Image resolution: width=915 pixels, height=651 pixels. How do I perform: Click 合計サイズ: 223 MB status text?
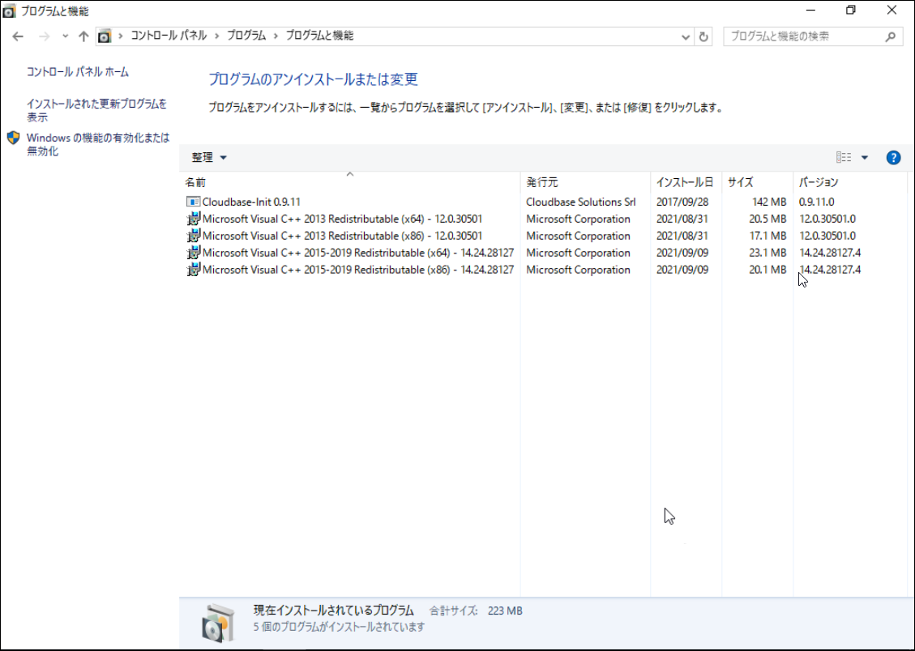point(476,611)
